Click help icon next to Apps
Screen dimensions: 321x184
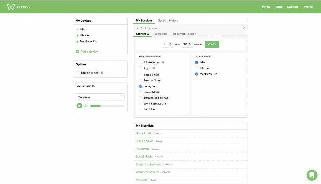coord(154,68)
